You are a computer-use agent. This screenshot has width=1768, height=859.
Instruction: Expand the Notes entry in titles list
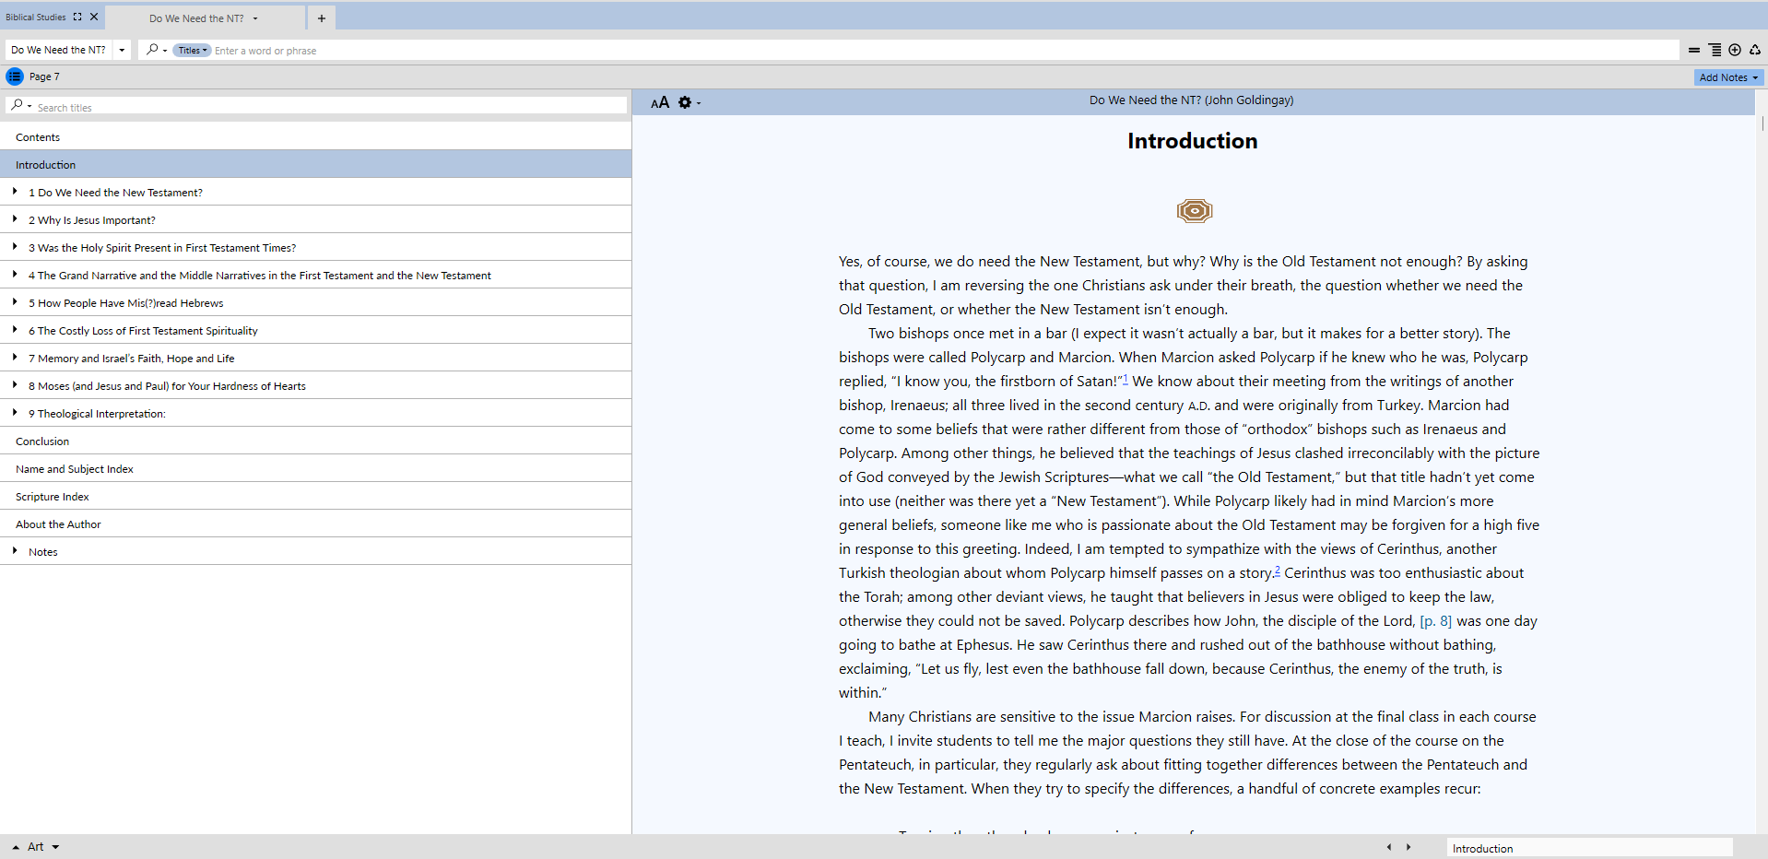pos(15,551)
